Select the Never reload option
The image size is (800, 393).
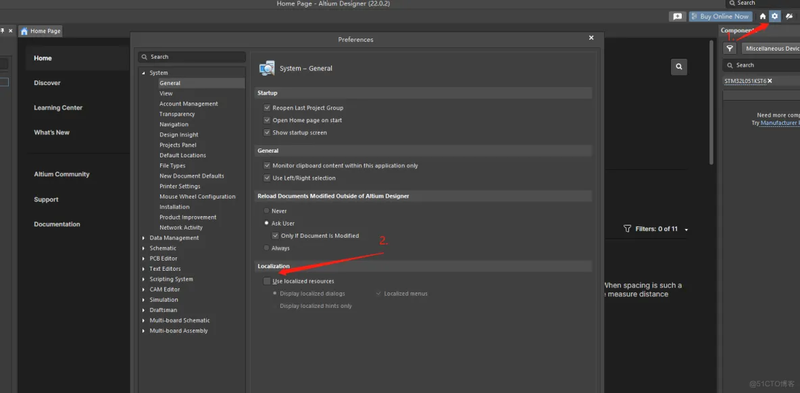pyautogui.click(x=266, y=211)
